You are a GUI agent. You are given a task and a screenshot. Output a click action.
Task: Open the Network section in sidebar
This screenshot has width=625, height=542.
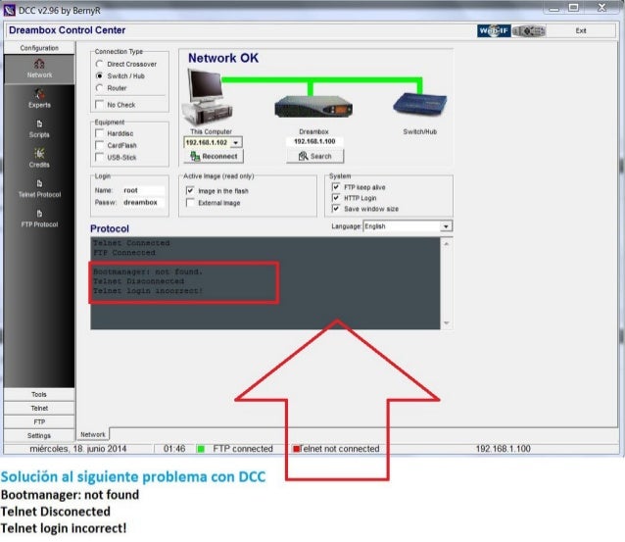[39, 69]
